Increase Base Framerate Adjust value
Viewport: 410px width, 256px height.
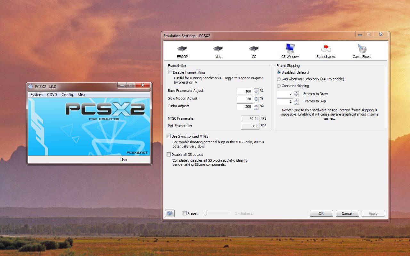pos(256,90)
